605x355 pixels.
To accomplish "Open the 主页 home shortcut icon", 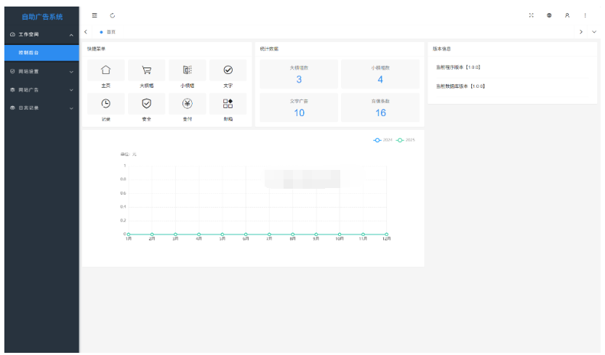I will pos(105,70).
